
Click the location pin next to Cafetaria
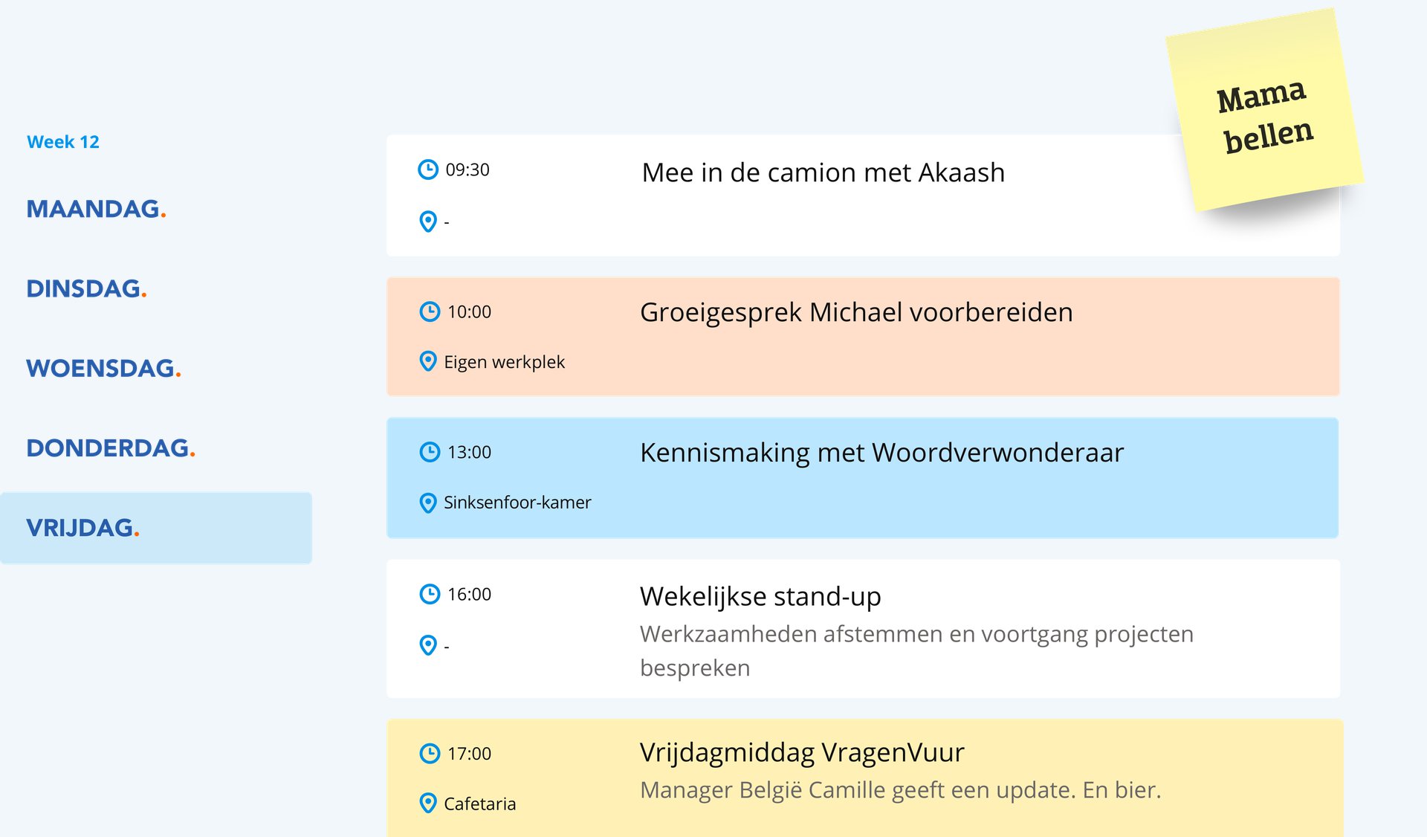[x=428, y=803]
